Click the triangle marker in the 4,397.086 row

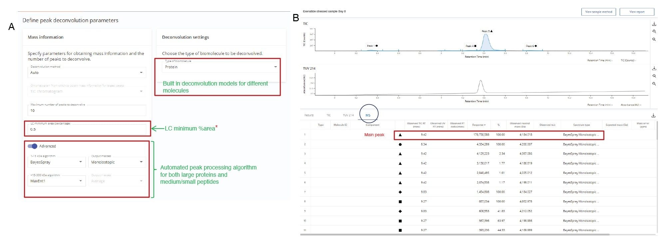[400, 154]
